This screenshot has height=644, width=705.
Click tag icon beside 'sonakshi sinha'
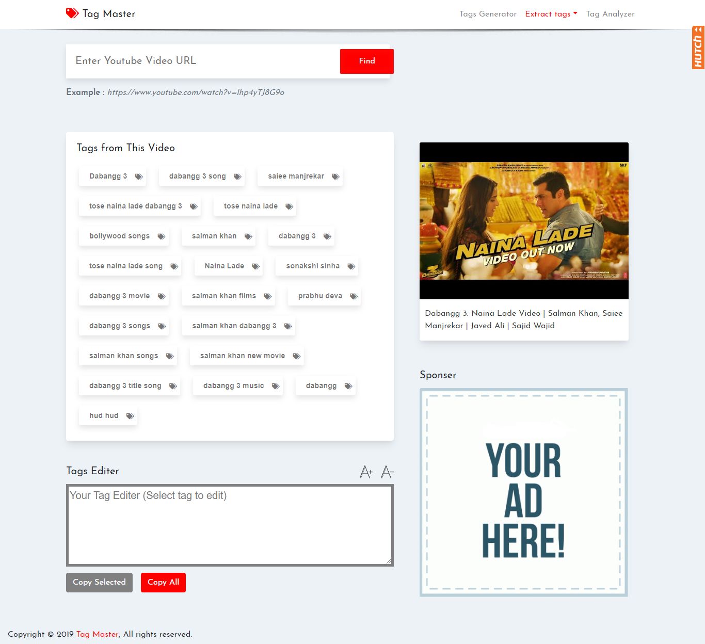(351, 266)
